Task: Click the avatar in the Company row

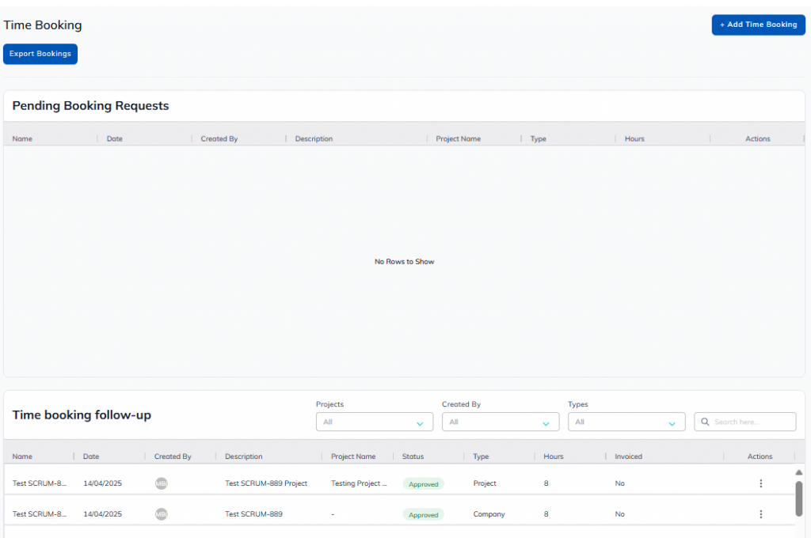Action: click(162, 514)
